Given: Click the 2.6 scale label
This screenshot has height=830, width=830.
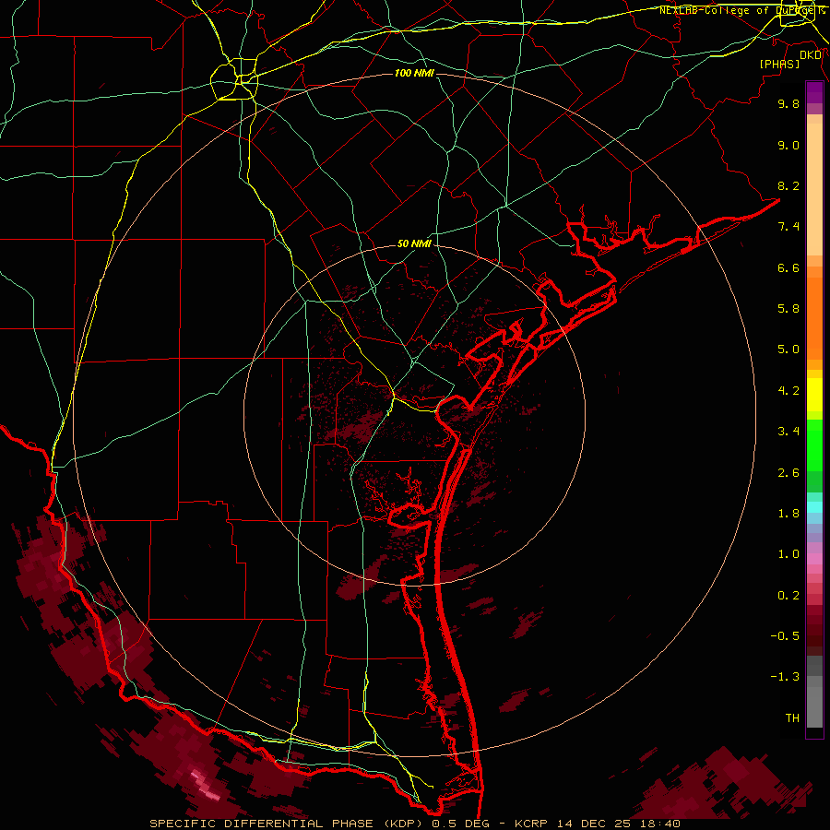Looking at the screenshot, I should click(x=788, y=473).
